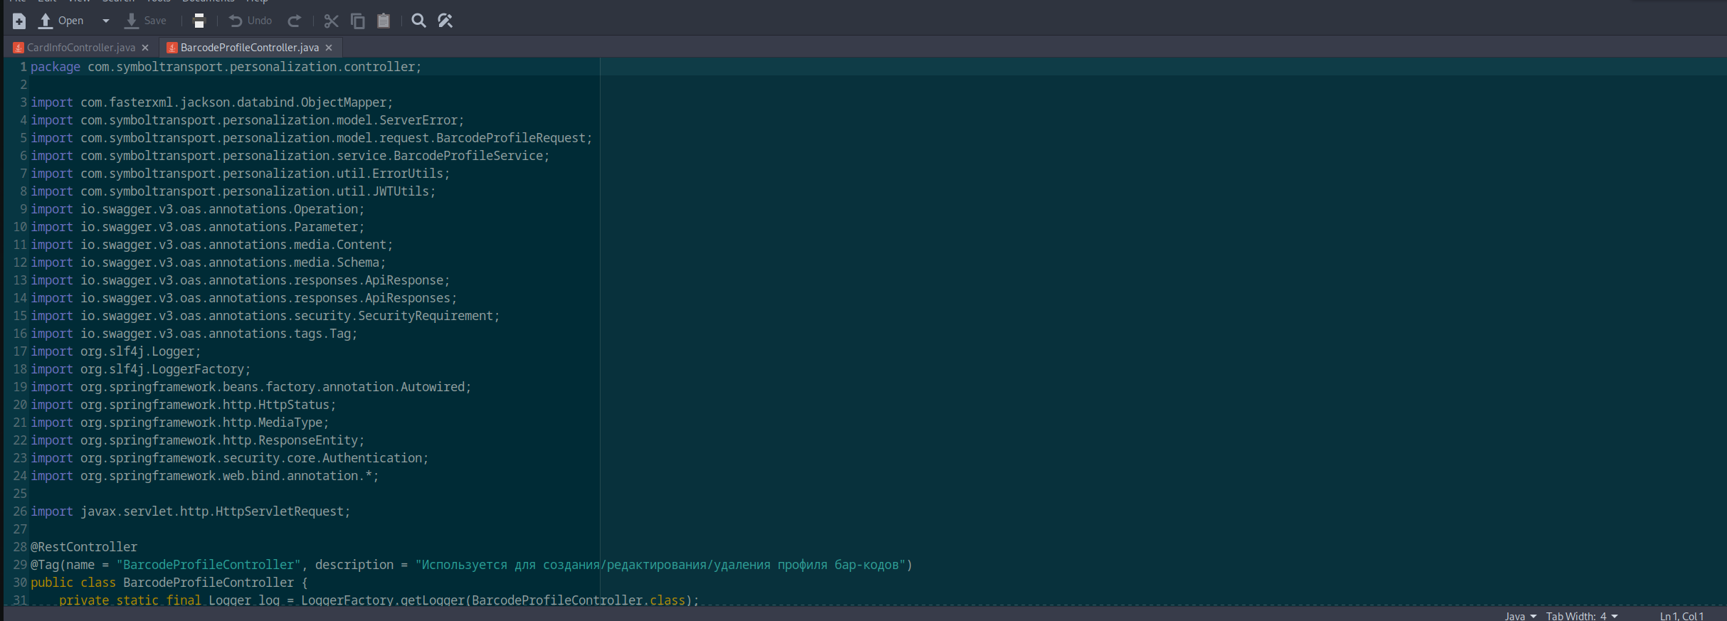
Task: Open Find and Replace tool icon
Action: [445, 21]
